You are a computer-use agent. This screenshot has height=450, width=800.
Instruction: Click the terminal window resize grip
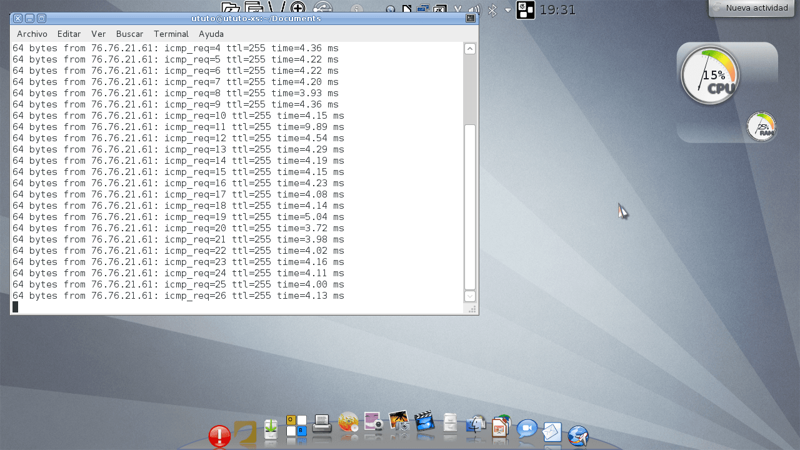point(472,309)
